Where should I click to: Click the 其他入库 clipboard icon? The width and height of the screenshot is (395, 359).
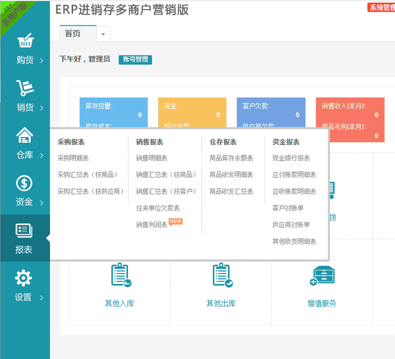tap(120, 276)
